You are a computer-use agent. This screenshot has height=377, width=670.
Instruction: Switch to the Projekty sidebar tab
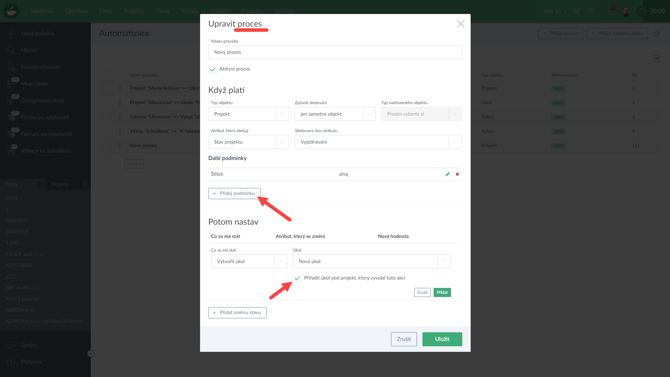(60, 184)
